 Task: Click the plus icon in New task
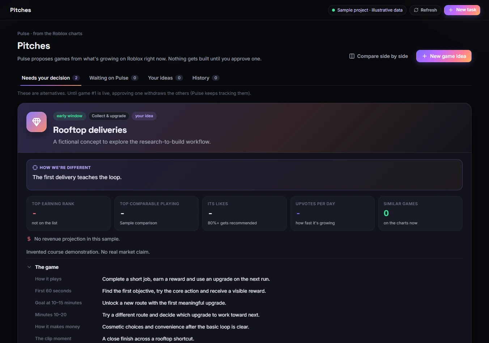pyautogui.click(x=451, y=10)
